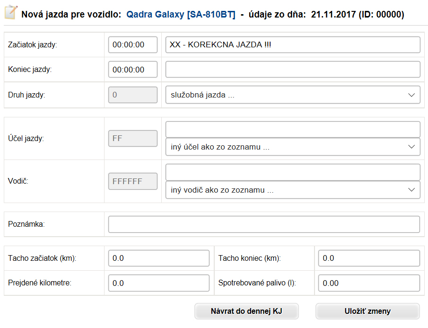The height and width of the screenshot is (328, 428).
Task: Click the Uložiť zmeny button
Action: coord(367,311)
